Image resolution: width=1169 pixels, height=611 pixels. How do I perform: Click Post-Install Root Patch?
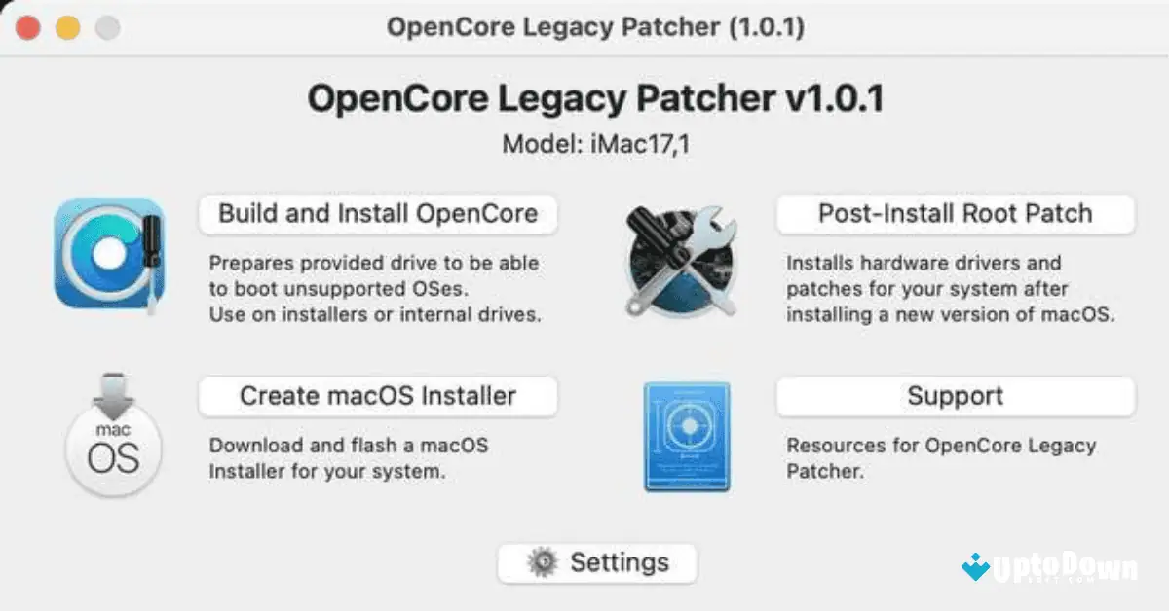point(954,214)
